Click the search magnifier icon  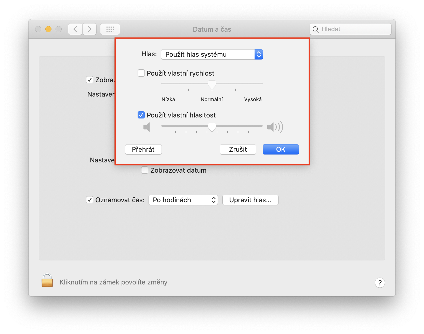(x=316, y=29)
